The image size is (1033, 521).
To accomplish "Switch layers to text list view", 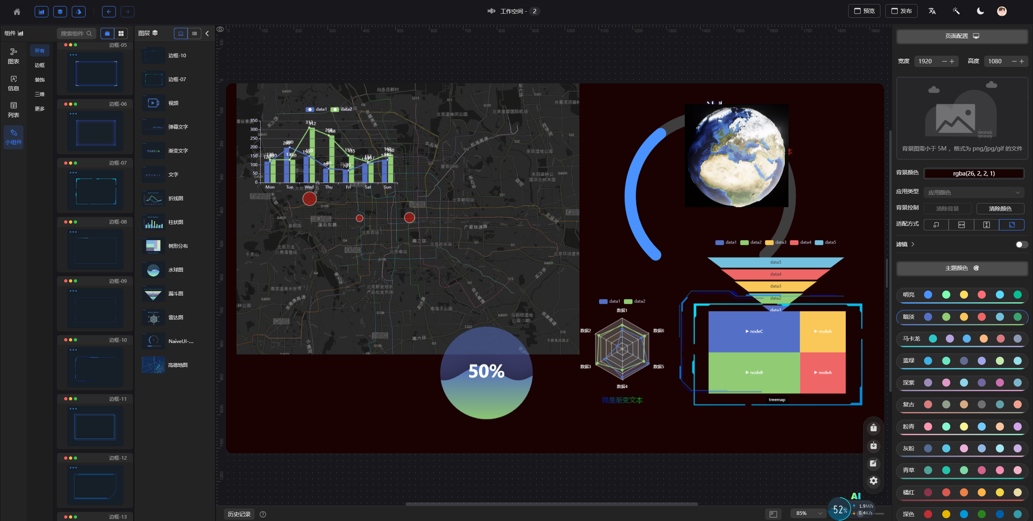I will click(194, 33).
